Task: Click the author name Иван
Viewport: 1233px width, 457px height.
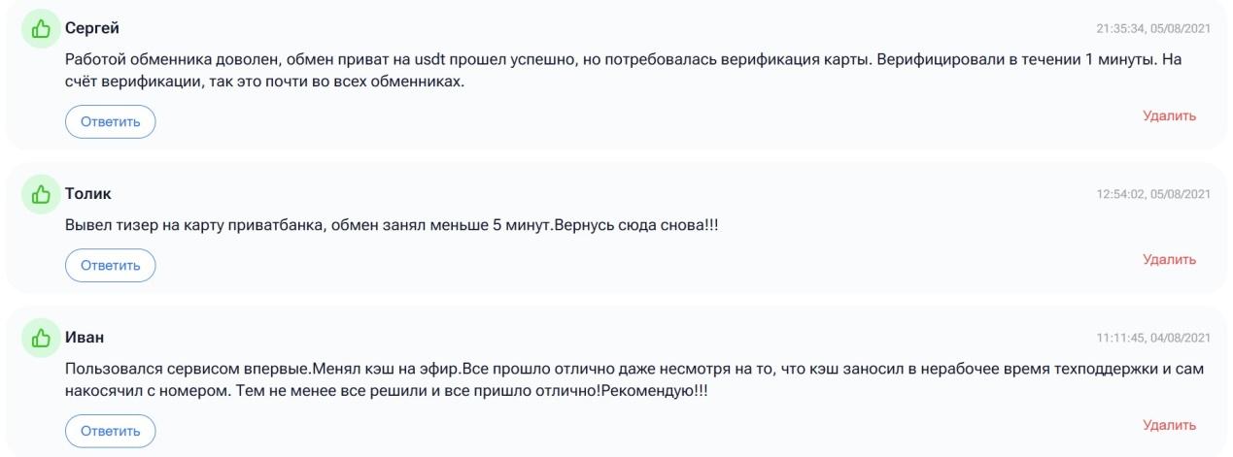Action: tap(85, 338)
